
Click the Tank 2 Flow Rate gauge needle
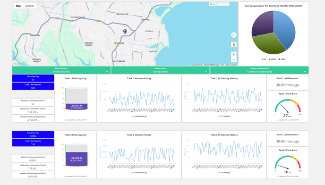(283, 167)
